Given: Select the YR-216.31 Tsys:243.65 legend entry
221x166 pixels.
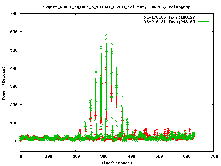Looking at the screenshot, I should 170,22.
